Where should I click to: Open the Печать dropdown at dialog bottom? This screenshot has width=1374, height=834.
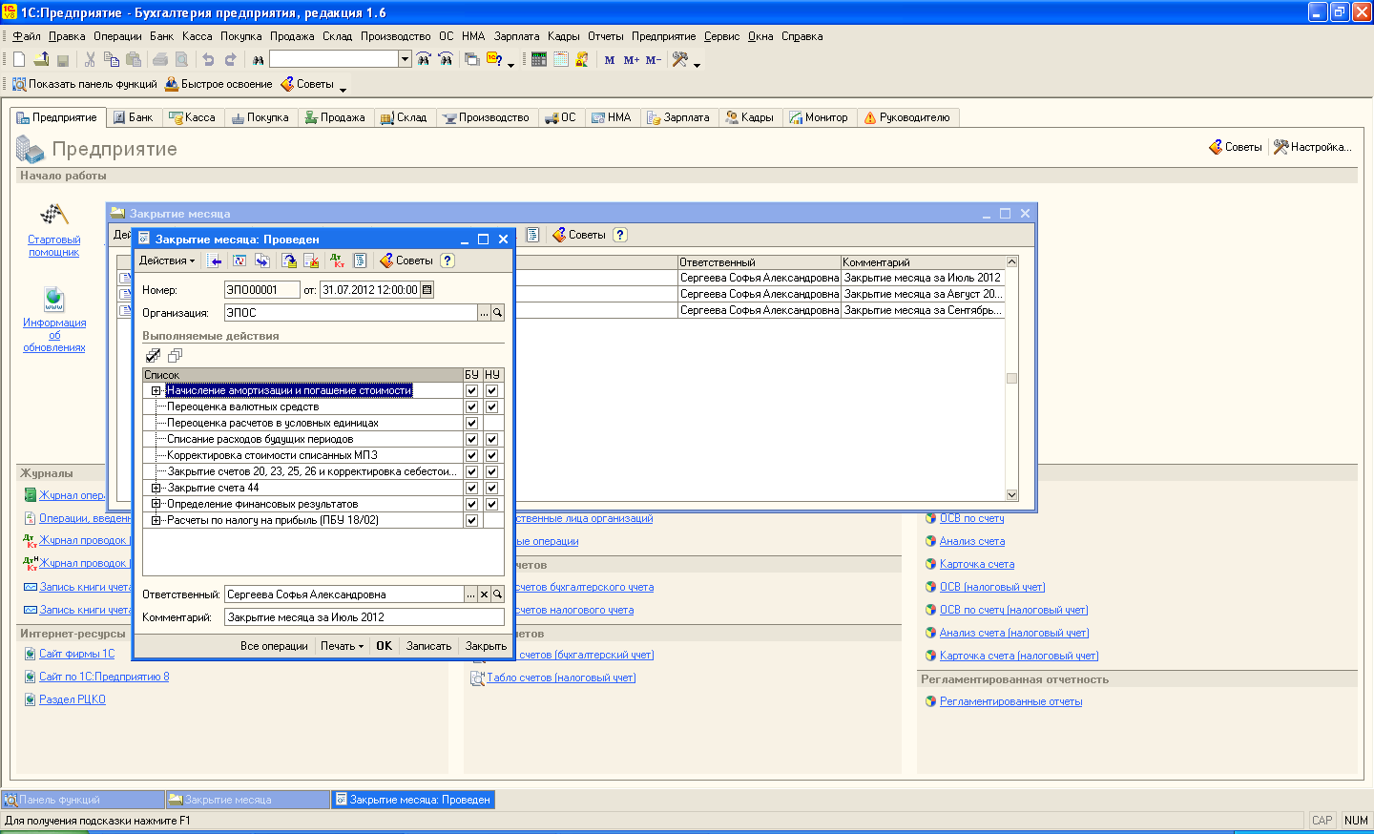click(342, 646)
